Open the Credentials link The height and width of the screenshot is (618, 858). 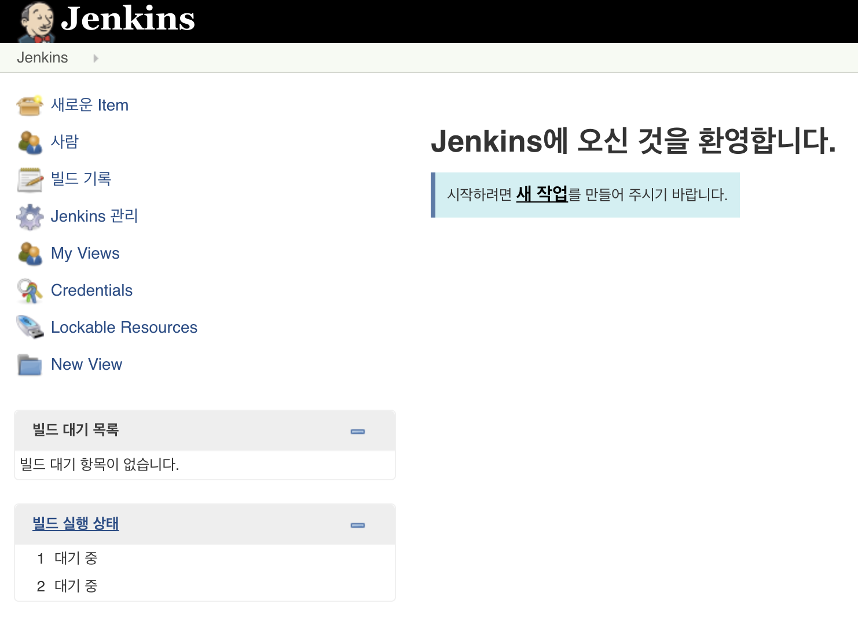pyautogui.click(x=91, y=290)
